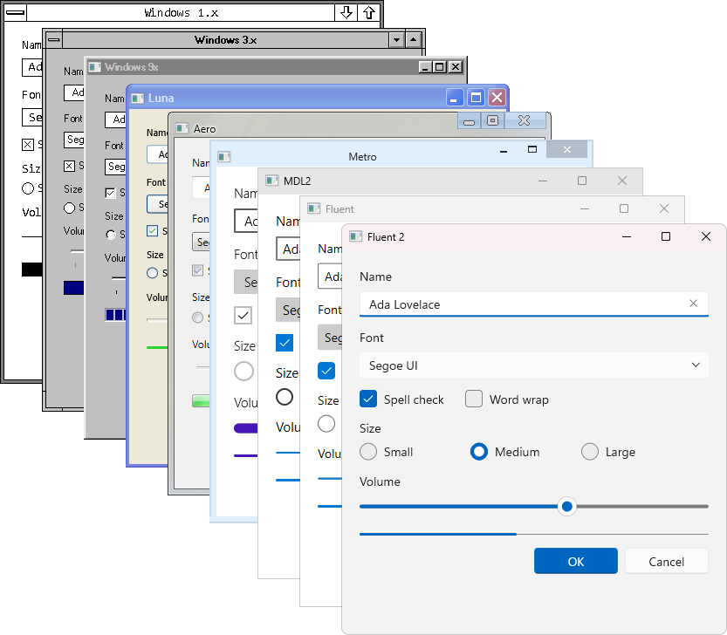This screenshot has height=635, width=727.
Task: Click the Windows 1.x down arrow icon
Action: click(x=346, y=12)
